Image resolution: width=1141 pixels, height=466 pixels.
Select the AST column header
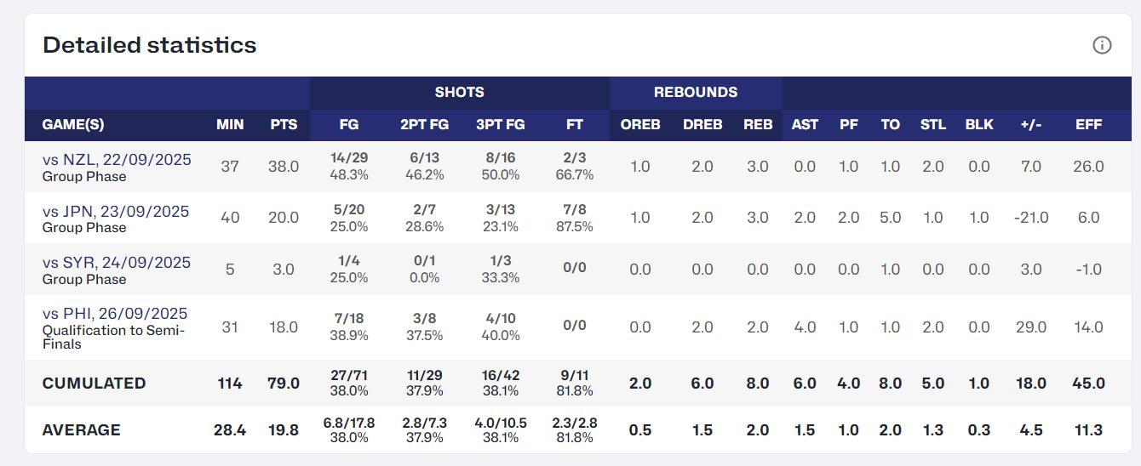point(805,124)
